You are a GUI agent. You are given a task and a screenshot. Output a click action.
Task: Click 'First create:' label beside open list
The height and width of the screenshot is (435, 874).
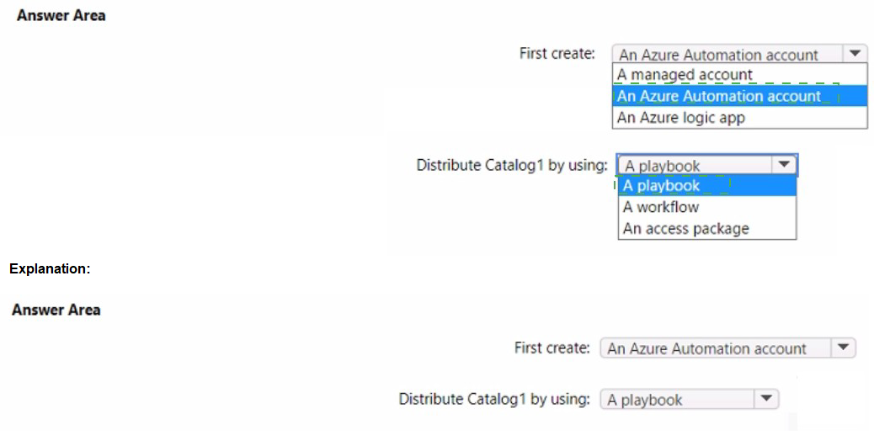pos(557,54)
